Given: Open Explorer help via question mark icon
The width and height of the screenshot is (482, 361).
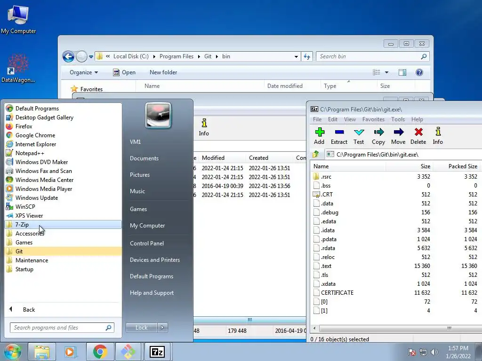Looking at the screenshot, I should coord(419,72).
